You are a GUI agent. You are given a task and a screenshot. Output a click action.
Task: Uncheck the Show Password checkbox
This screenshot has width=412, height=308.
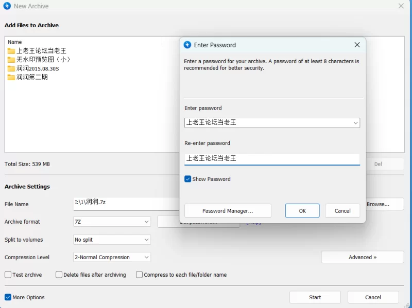[188, 179]
